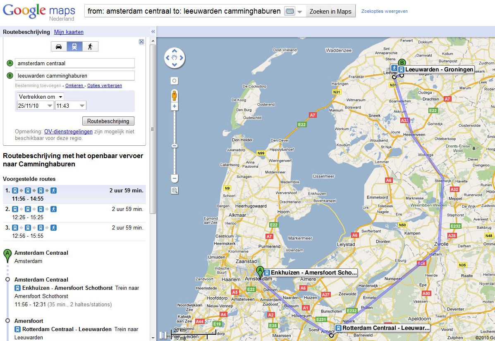This screenshot has height=341, width=495.
Task: Click the zoom slider handle
Action: pyautogui.click(x=174, y=146)
